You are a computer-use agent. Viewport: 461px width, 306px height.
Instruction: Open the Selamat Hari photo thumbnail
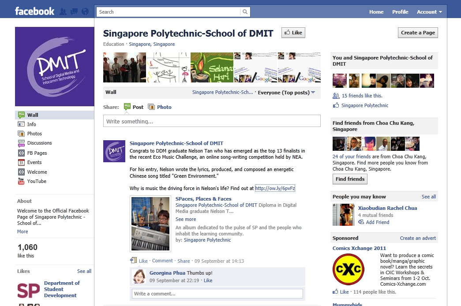212,67
